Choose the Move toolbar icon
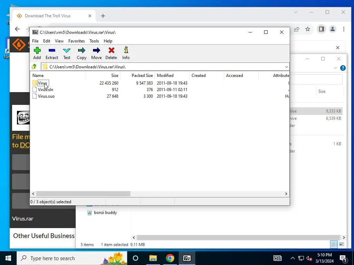 [x=96, y=53]
